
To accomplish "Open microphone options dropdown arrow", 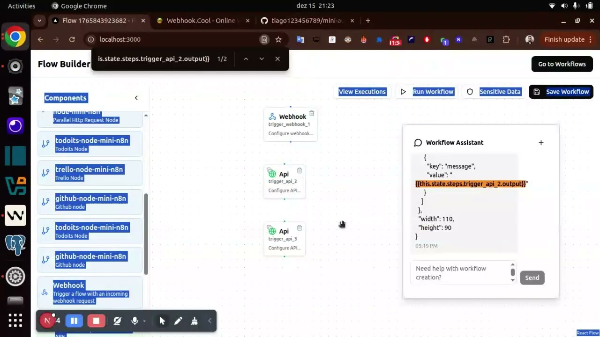I will click(x=144, y=321).
